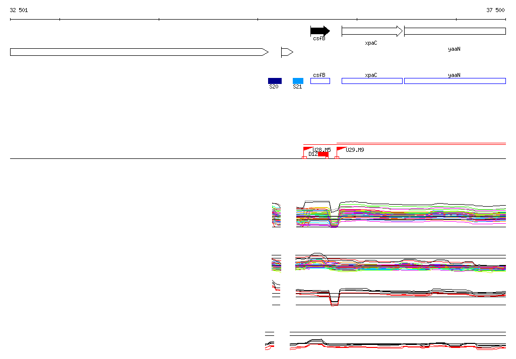Click the red D12 block

323,154
